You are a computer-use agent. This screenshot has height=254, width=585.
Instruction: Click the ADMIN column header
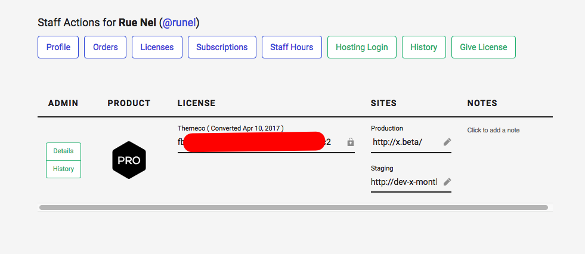click(63, 103)
